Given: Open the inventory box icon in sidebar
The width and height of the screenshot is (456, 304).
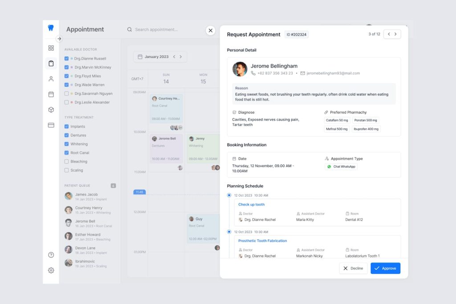Looking at the screenshot, I should 51,110.
